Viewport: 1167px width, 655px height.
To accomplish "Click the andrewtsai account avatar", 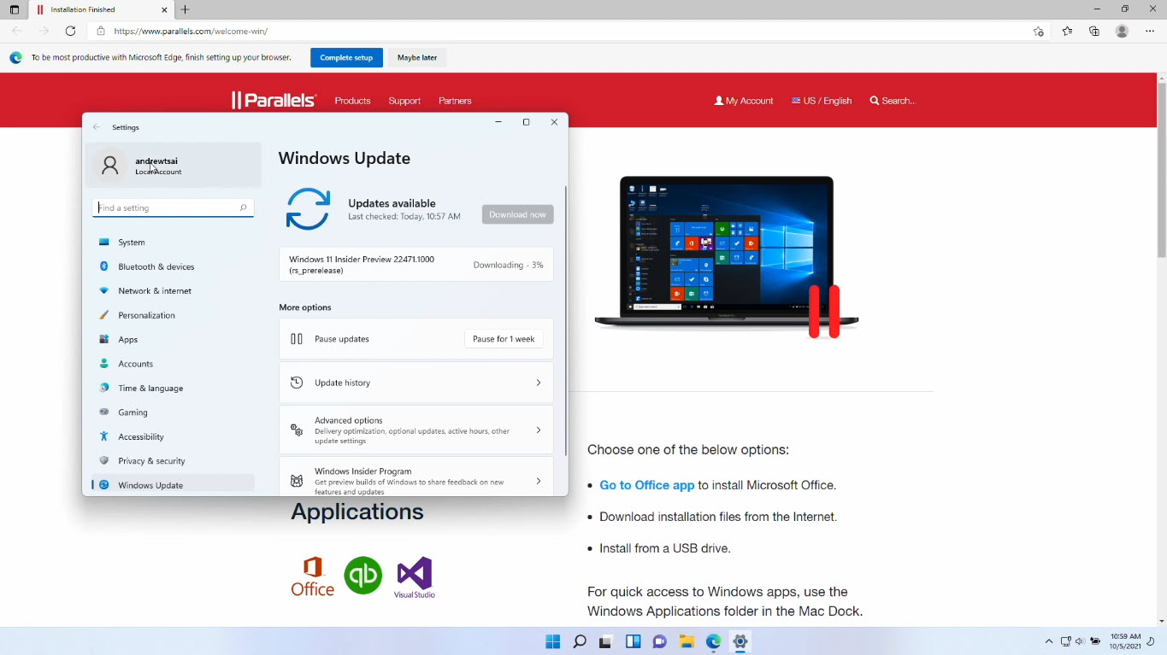I will [109, 165].
